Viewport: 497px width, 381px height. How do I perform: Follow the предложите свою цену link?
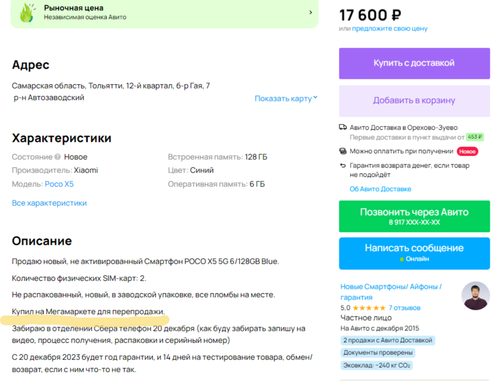click(390, 29)
